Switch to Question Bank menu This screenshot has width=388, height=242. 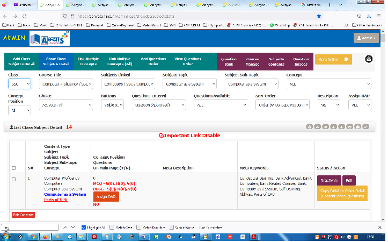click(x=229, y=61)
